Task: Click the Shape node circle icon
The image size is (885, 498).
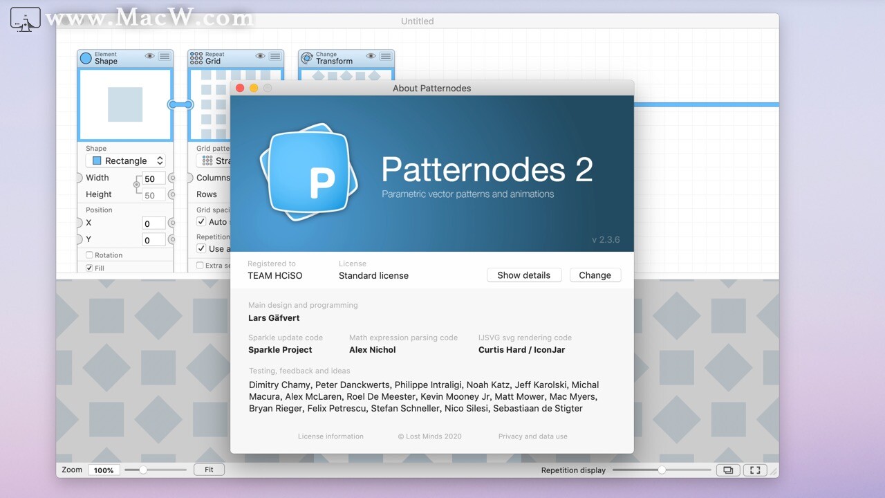Action: coord(86,58)
